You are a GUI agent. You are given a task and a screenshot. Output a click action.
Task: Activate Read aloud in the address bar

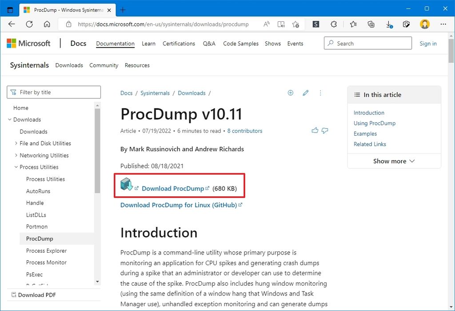267,24
